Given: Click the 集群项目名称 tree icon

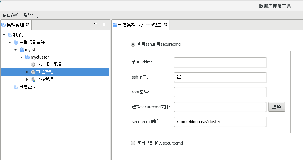Looking at the screenshot, I should click(16, 42).
